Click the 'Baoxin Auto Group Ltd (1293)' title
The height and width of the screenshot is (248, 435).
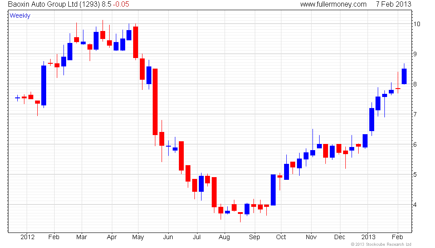point(54,4)
